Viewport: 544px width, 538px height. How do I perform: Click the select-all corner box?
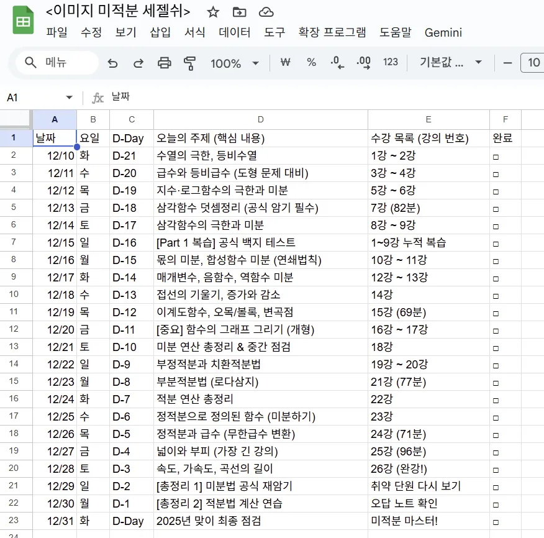coord(16,119)
